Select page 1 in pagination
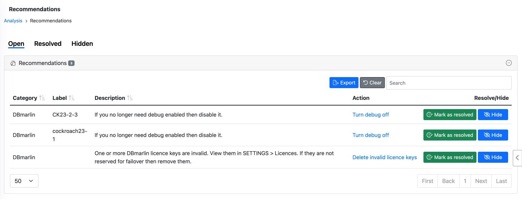The width and height of the screenshot is (522, 199). click(x=465, y=181)
